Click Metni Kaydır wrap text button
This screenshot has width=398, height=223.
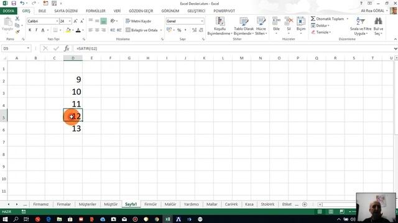pyautogui.click(x=138, y=21)
